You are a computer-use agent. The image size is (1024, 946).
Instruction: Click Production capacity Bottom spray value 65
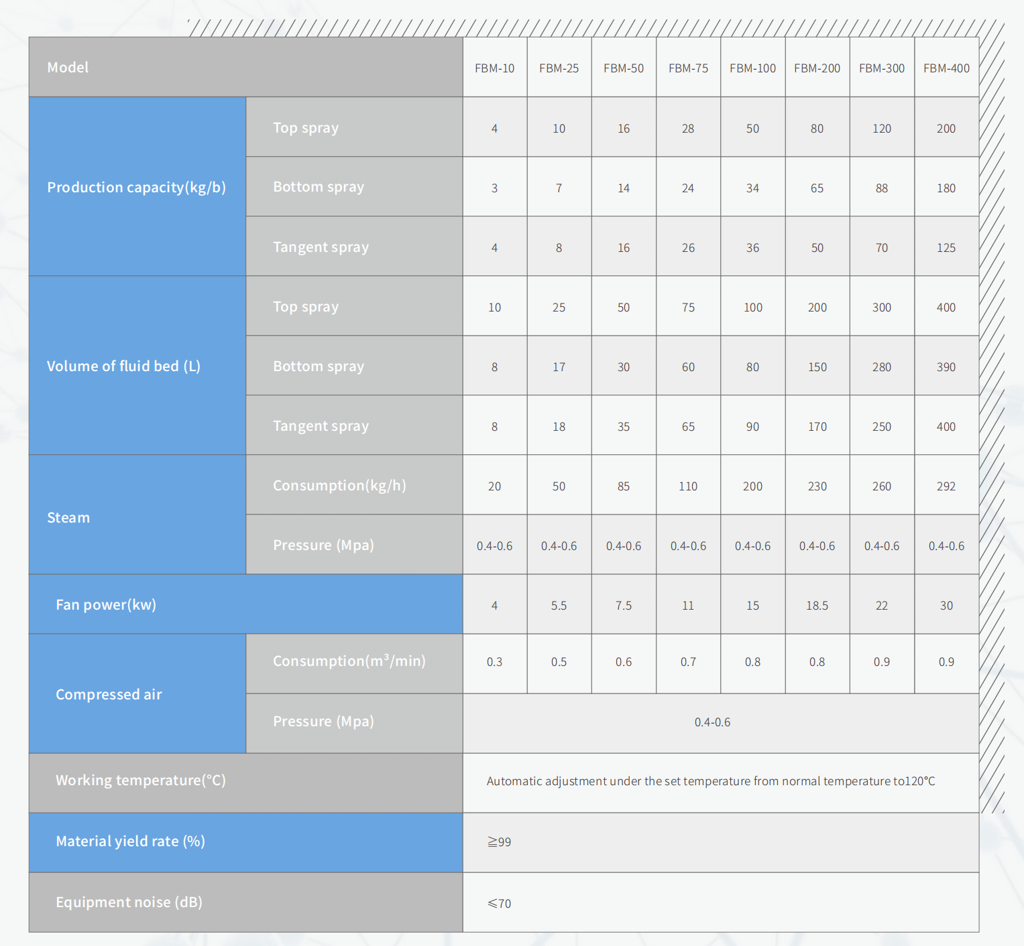coord(817,188)
